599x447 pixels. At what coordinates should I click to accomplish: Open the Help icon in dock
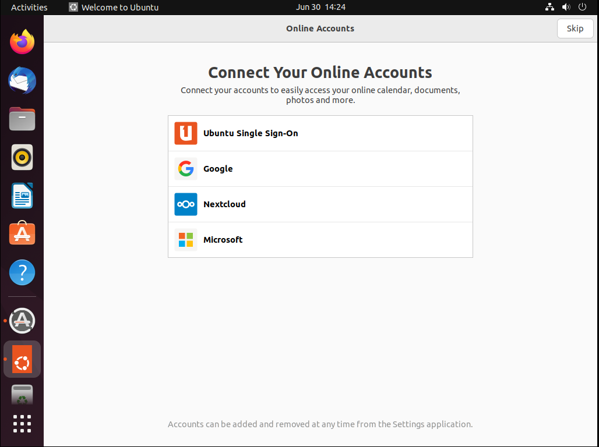(x=22, y=272)
